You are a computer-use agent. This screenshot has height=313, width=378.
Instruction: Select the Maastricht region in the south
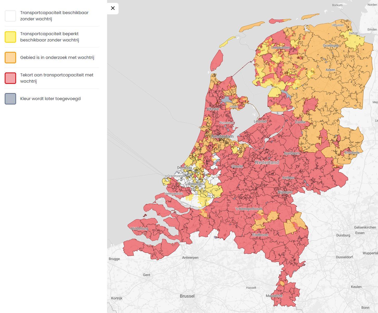[x=274, y=296]
